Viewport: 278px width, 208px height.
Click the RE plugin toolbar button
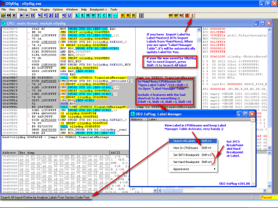[x=182, y=16]
